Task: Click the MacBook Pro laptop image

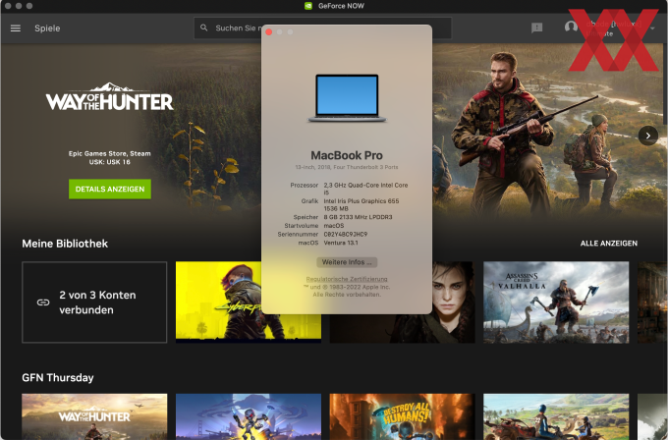Action: tap(347, 98)
